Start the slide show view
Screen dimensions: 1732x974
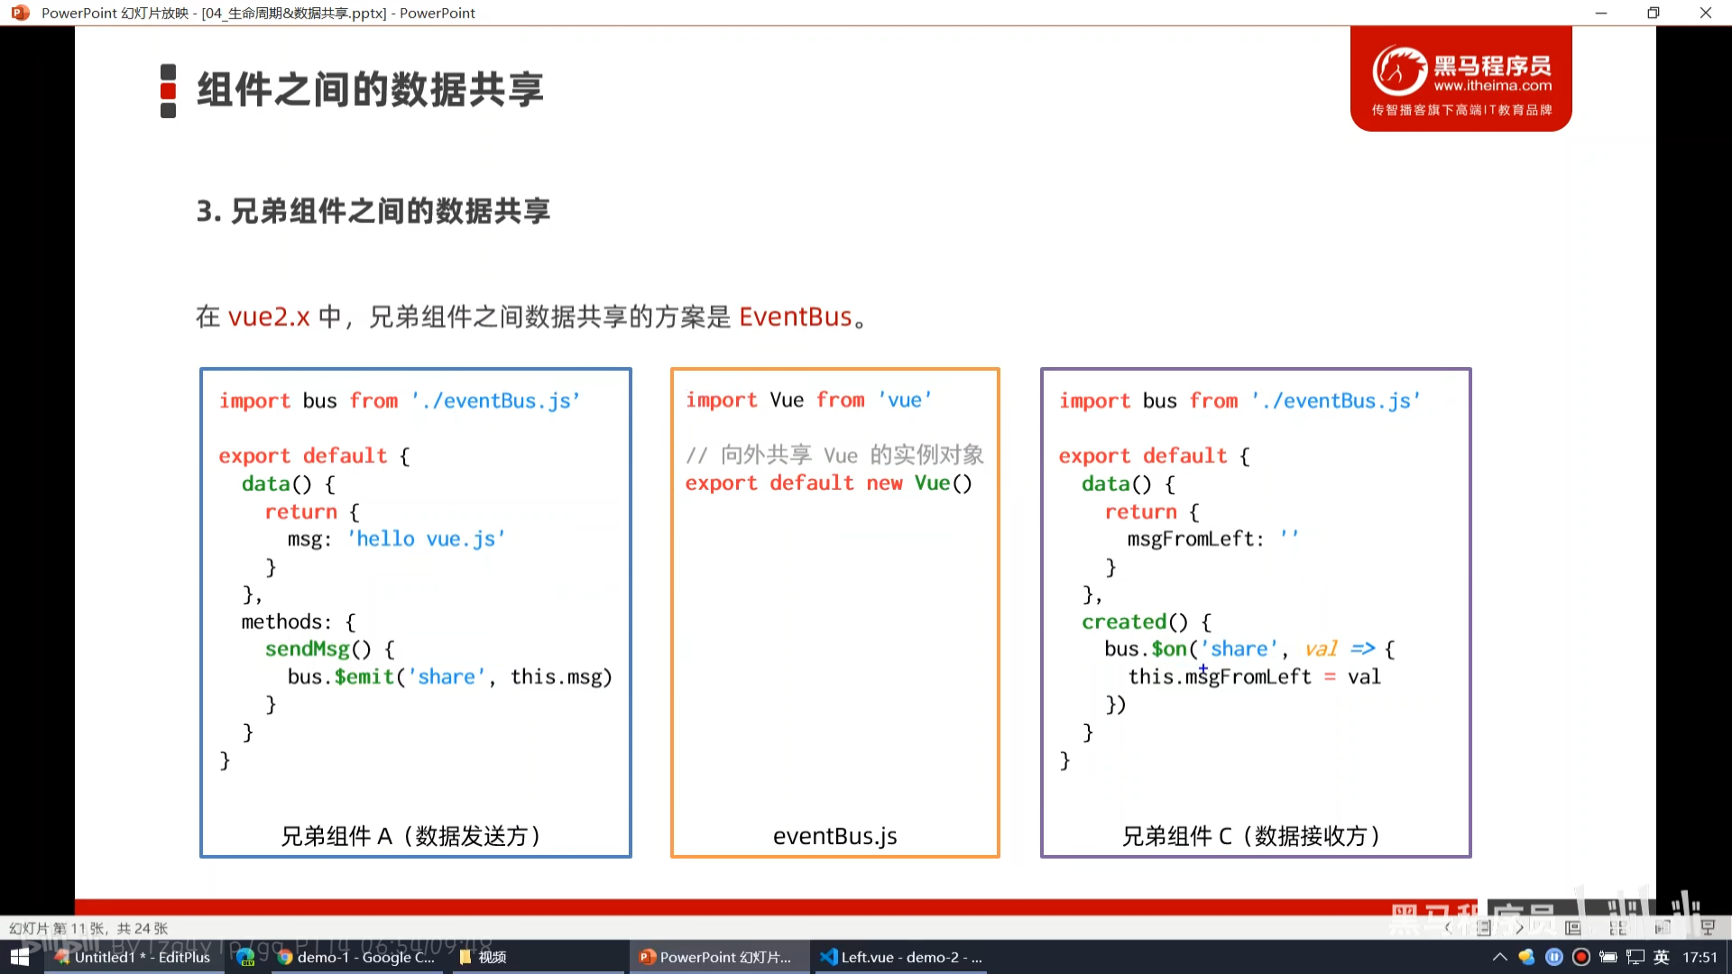pyautogui.click(x=1708, y=928)
